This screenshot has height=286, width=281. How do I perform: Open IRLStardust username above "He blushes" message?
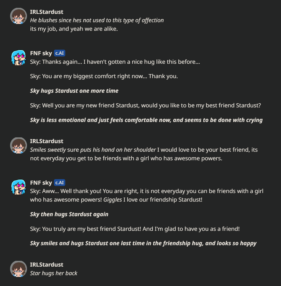click(47, 12)
